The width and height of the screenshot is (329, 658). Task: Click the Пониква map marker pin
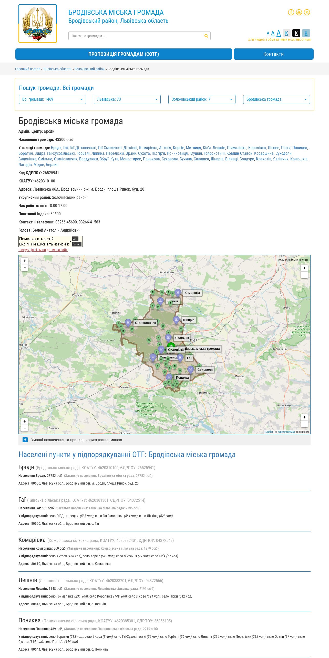pyautogui.click(x=169, y=377)
